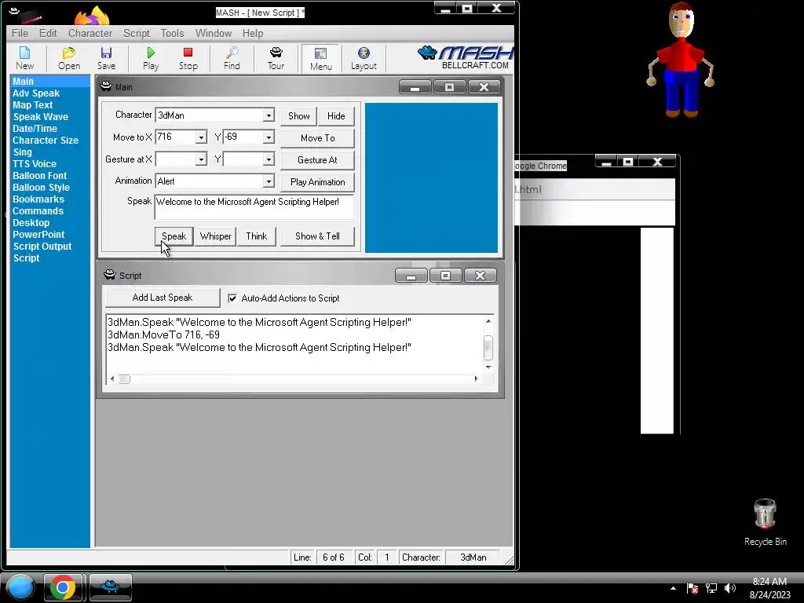The image size is (804, 603).
Task: Open the File menu
Action: (x=20, y=33)
